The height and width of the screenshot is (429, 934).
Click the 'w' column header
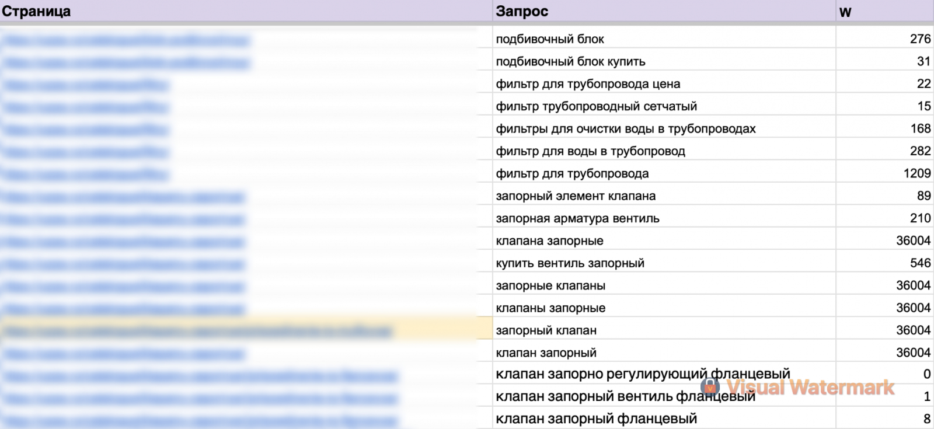click(x=845, y=12)
